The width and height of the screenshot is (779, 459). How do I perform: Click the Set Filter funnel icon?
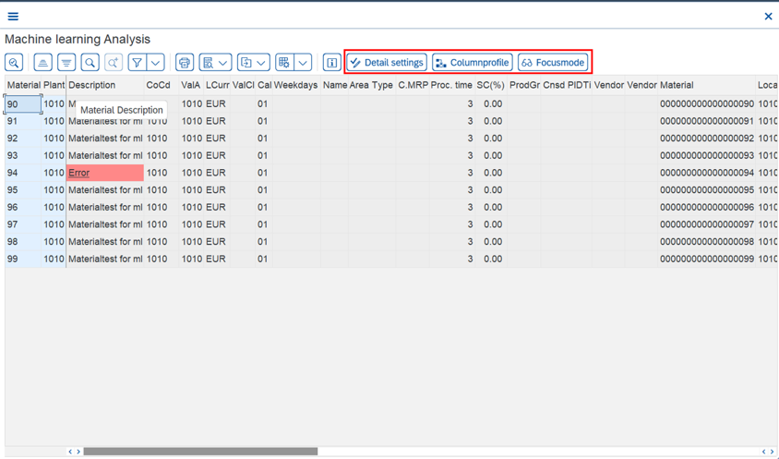pos(137,63)
